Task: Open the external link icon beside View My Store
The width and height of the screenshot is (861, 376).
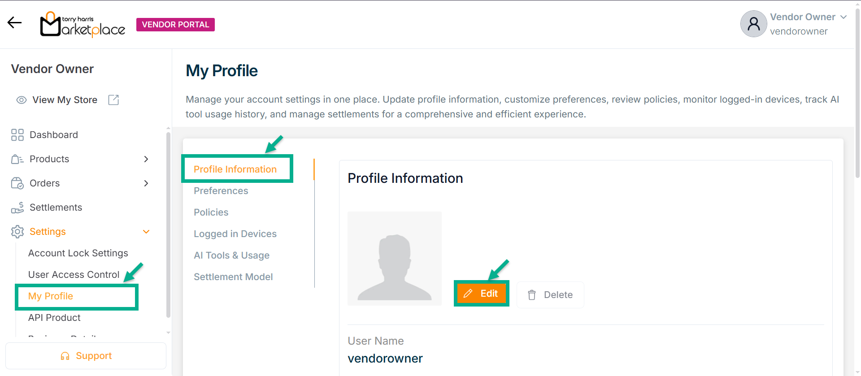Action: click(113, 100)
